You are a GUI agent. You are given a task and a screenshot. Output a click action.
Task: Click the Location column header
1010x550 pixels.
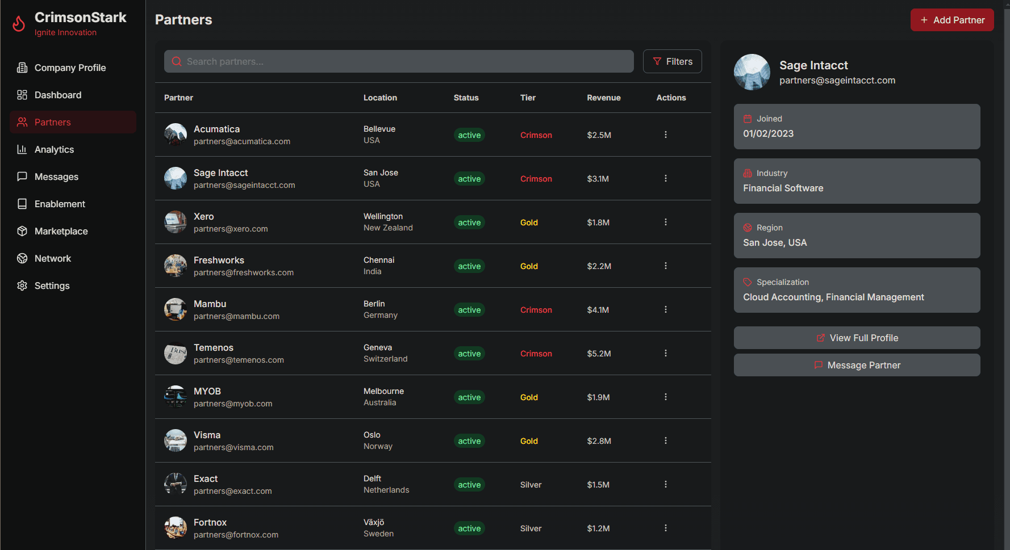click(x=380, y=98)
